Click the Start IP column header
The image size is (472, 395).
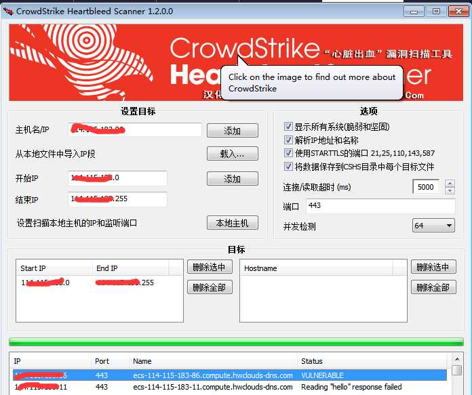coord(54,268)
